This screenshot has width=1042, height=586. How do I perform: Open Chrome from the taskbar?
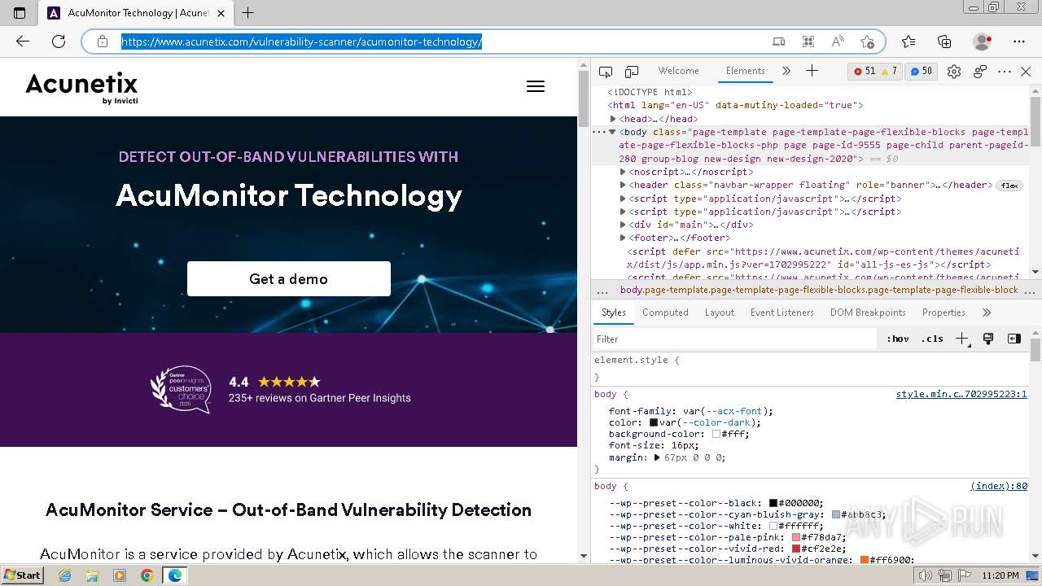point(147,575)
